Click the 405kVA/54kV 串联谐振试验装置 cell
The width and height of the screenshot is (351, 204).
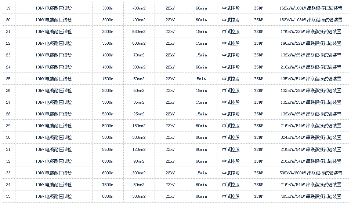[x=310, y=196]
